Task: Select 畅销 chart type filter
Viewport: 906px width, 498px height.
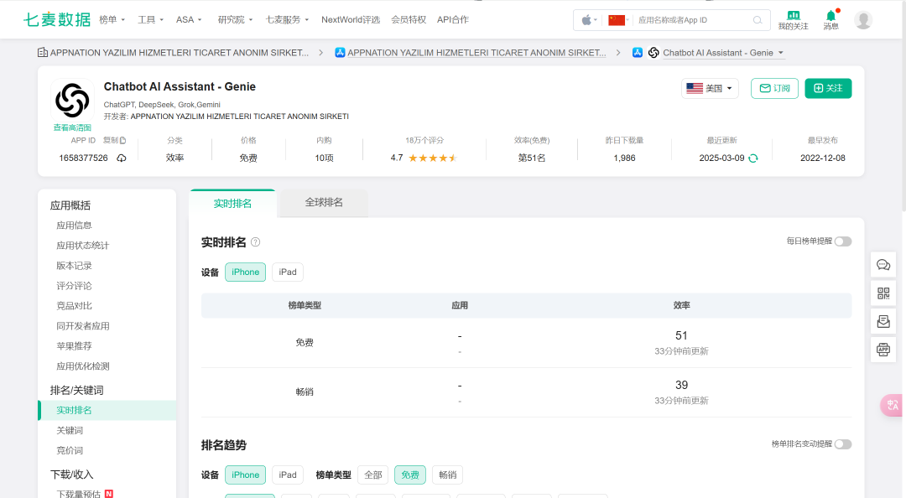Action: pyautogui.click(x=447, y=475)
